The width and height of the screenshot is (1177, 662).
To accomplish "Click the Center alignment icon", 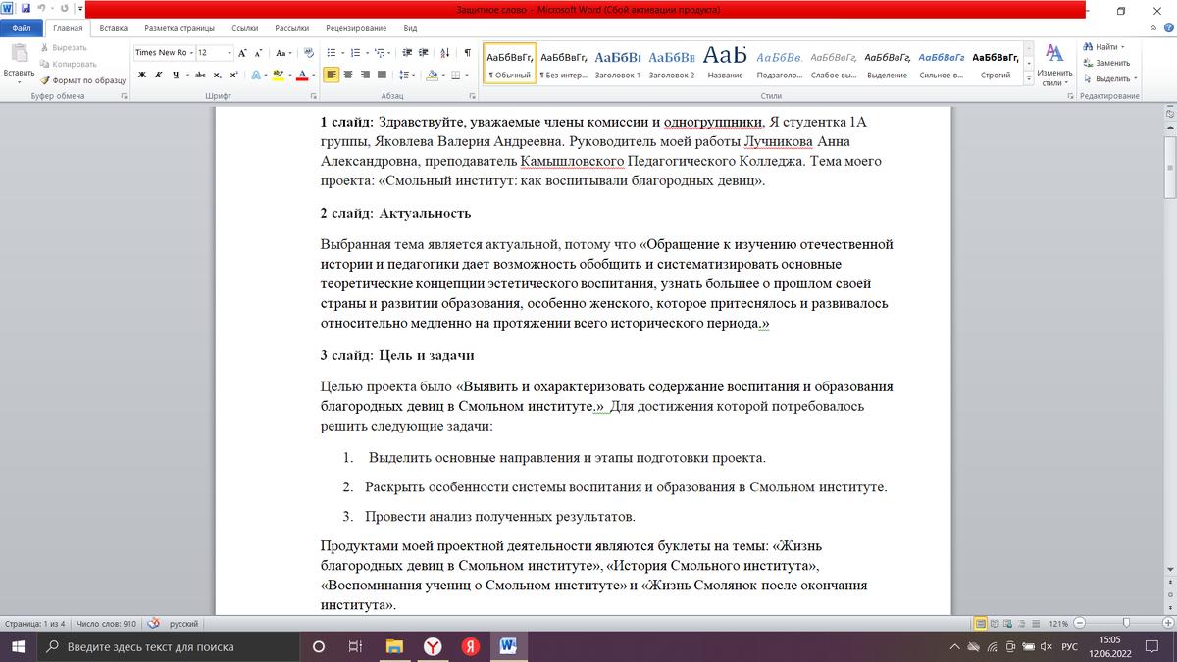I will click(348, 75).
